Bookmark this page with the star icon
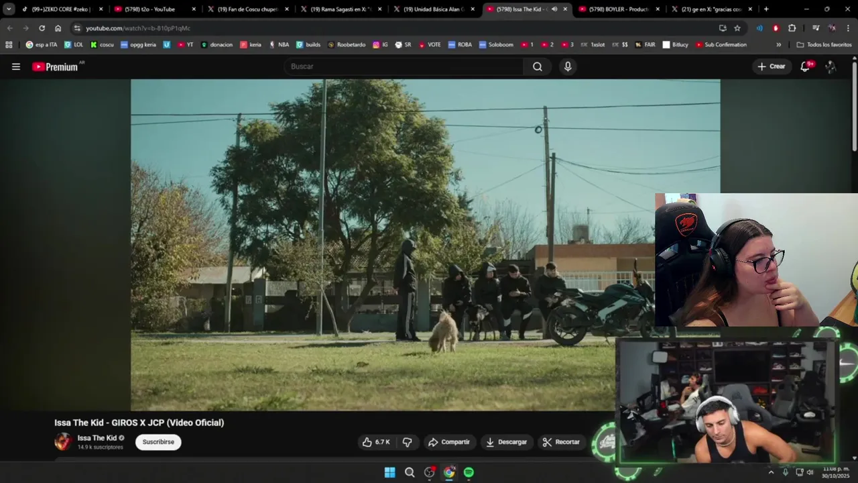Image resolution: width=858 pixels, height=483 pixels. point(737,28)
